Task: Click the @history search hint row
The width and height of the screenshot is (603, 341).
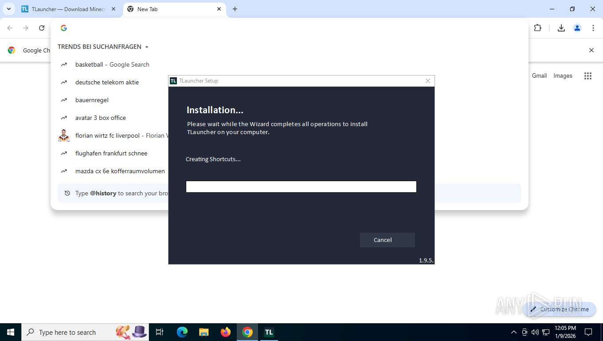Action: (x=289, y=193)
